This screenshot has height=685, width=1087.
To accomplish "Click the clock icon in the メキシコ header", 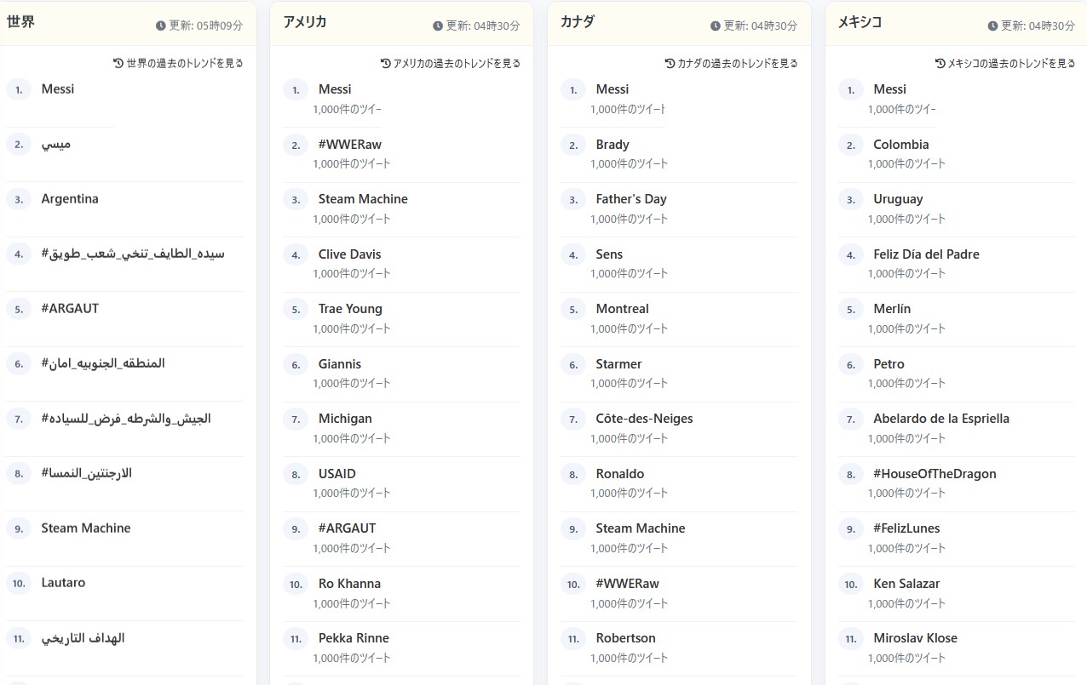I will point(992,26).
